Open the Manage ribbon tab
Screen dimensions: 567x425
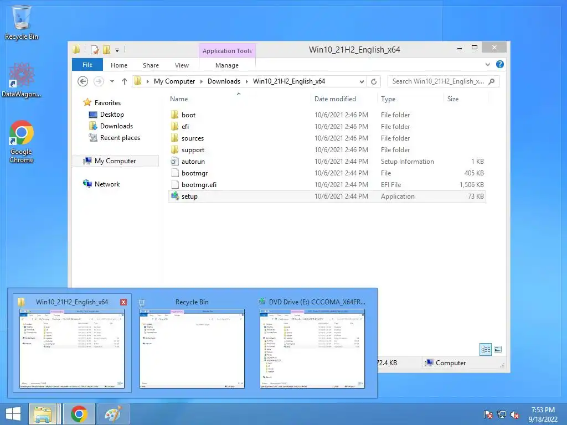(x=226, y=65)
